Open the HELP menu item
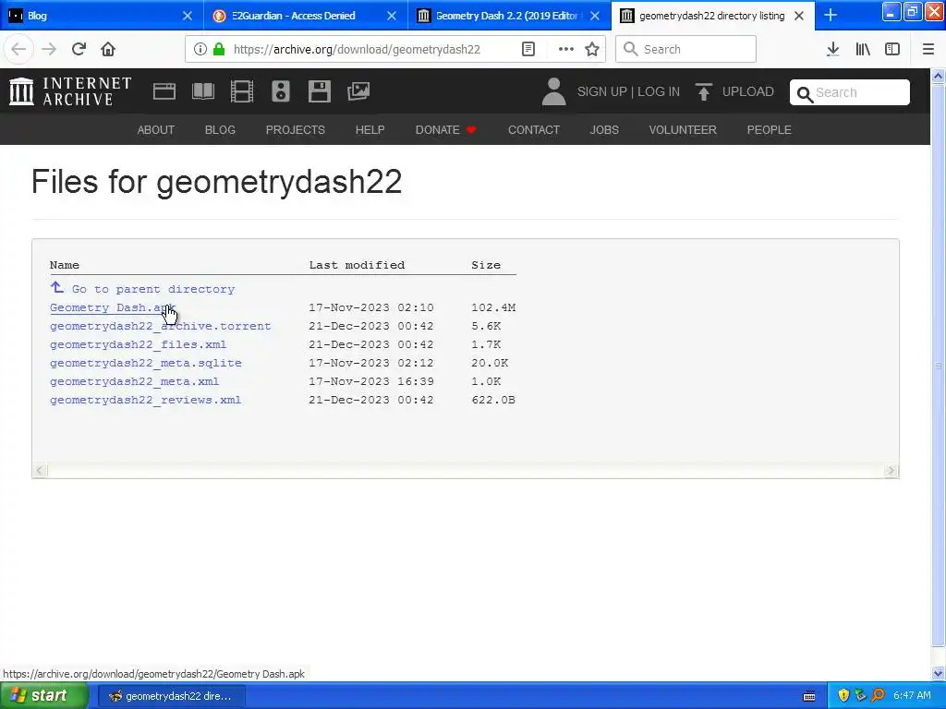Screen dimensions: 946x709 pyautogui.click(x=370, y=129)
